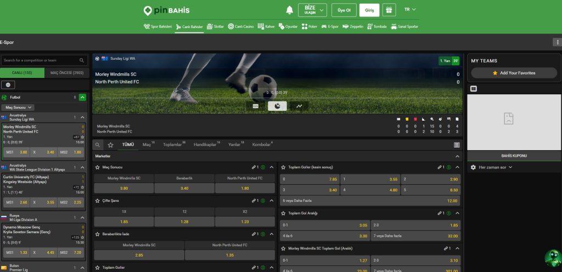Open the TR language dropdown
The image size is (562, 272).
pyautogui.click(x=410, y=10)
